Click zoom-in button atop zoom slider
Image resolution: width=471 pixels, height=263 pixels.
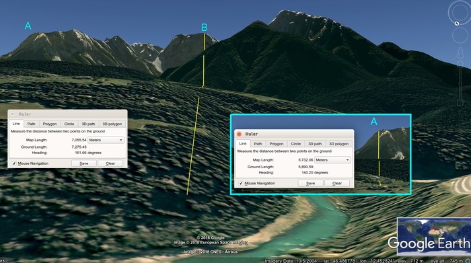[x=460, y=63]
